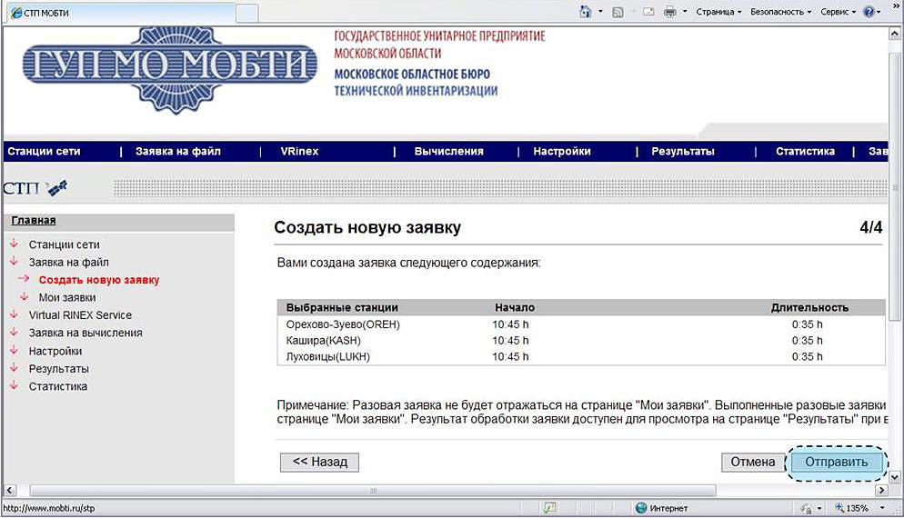
Task: Click the Создать новую заявку page heading
Action: point(367,227)
